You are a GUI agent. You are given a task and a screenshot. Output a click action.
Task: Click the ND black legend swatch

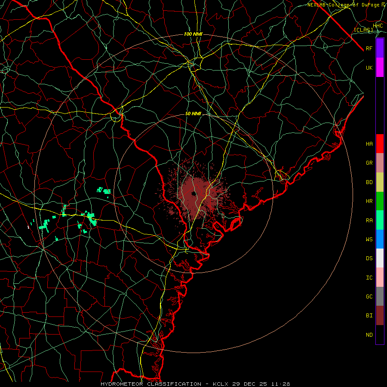380,335
